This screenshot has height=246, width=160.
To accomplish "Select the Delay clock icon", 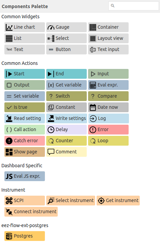I will coord(51,130).
